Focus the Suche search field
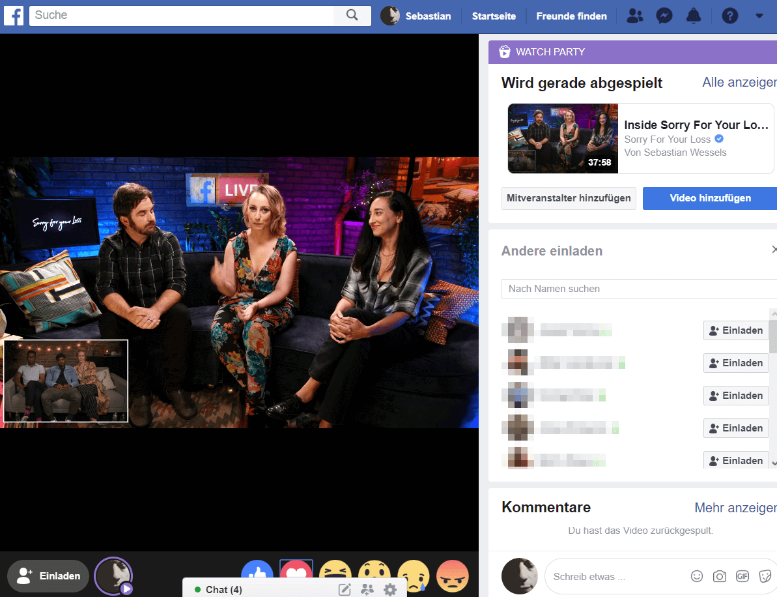The image size is (777, 597). click(181, 16)
